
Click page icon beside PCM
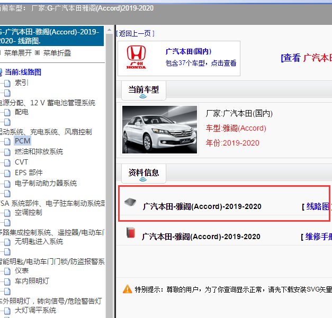click(7, 141)
